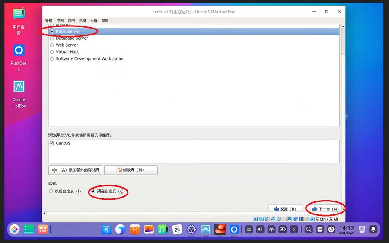The width and height of the screenshot is (389, 243).
Task: Click the 返回 back button
Action: coord(285,209)
